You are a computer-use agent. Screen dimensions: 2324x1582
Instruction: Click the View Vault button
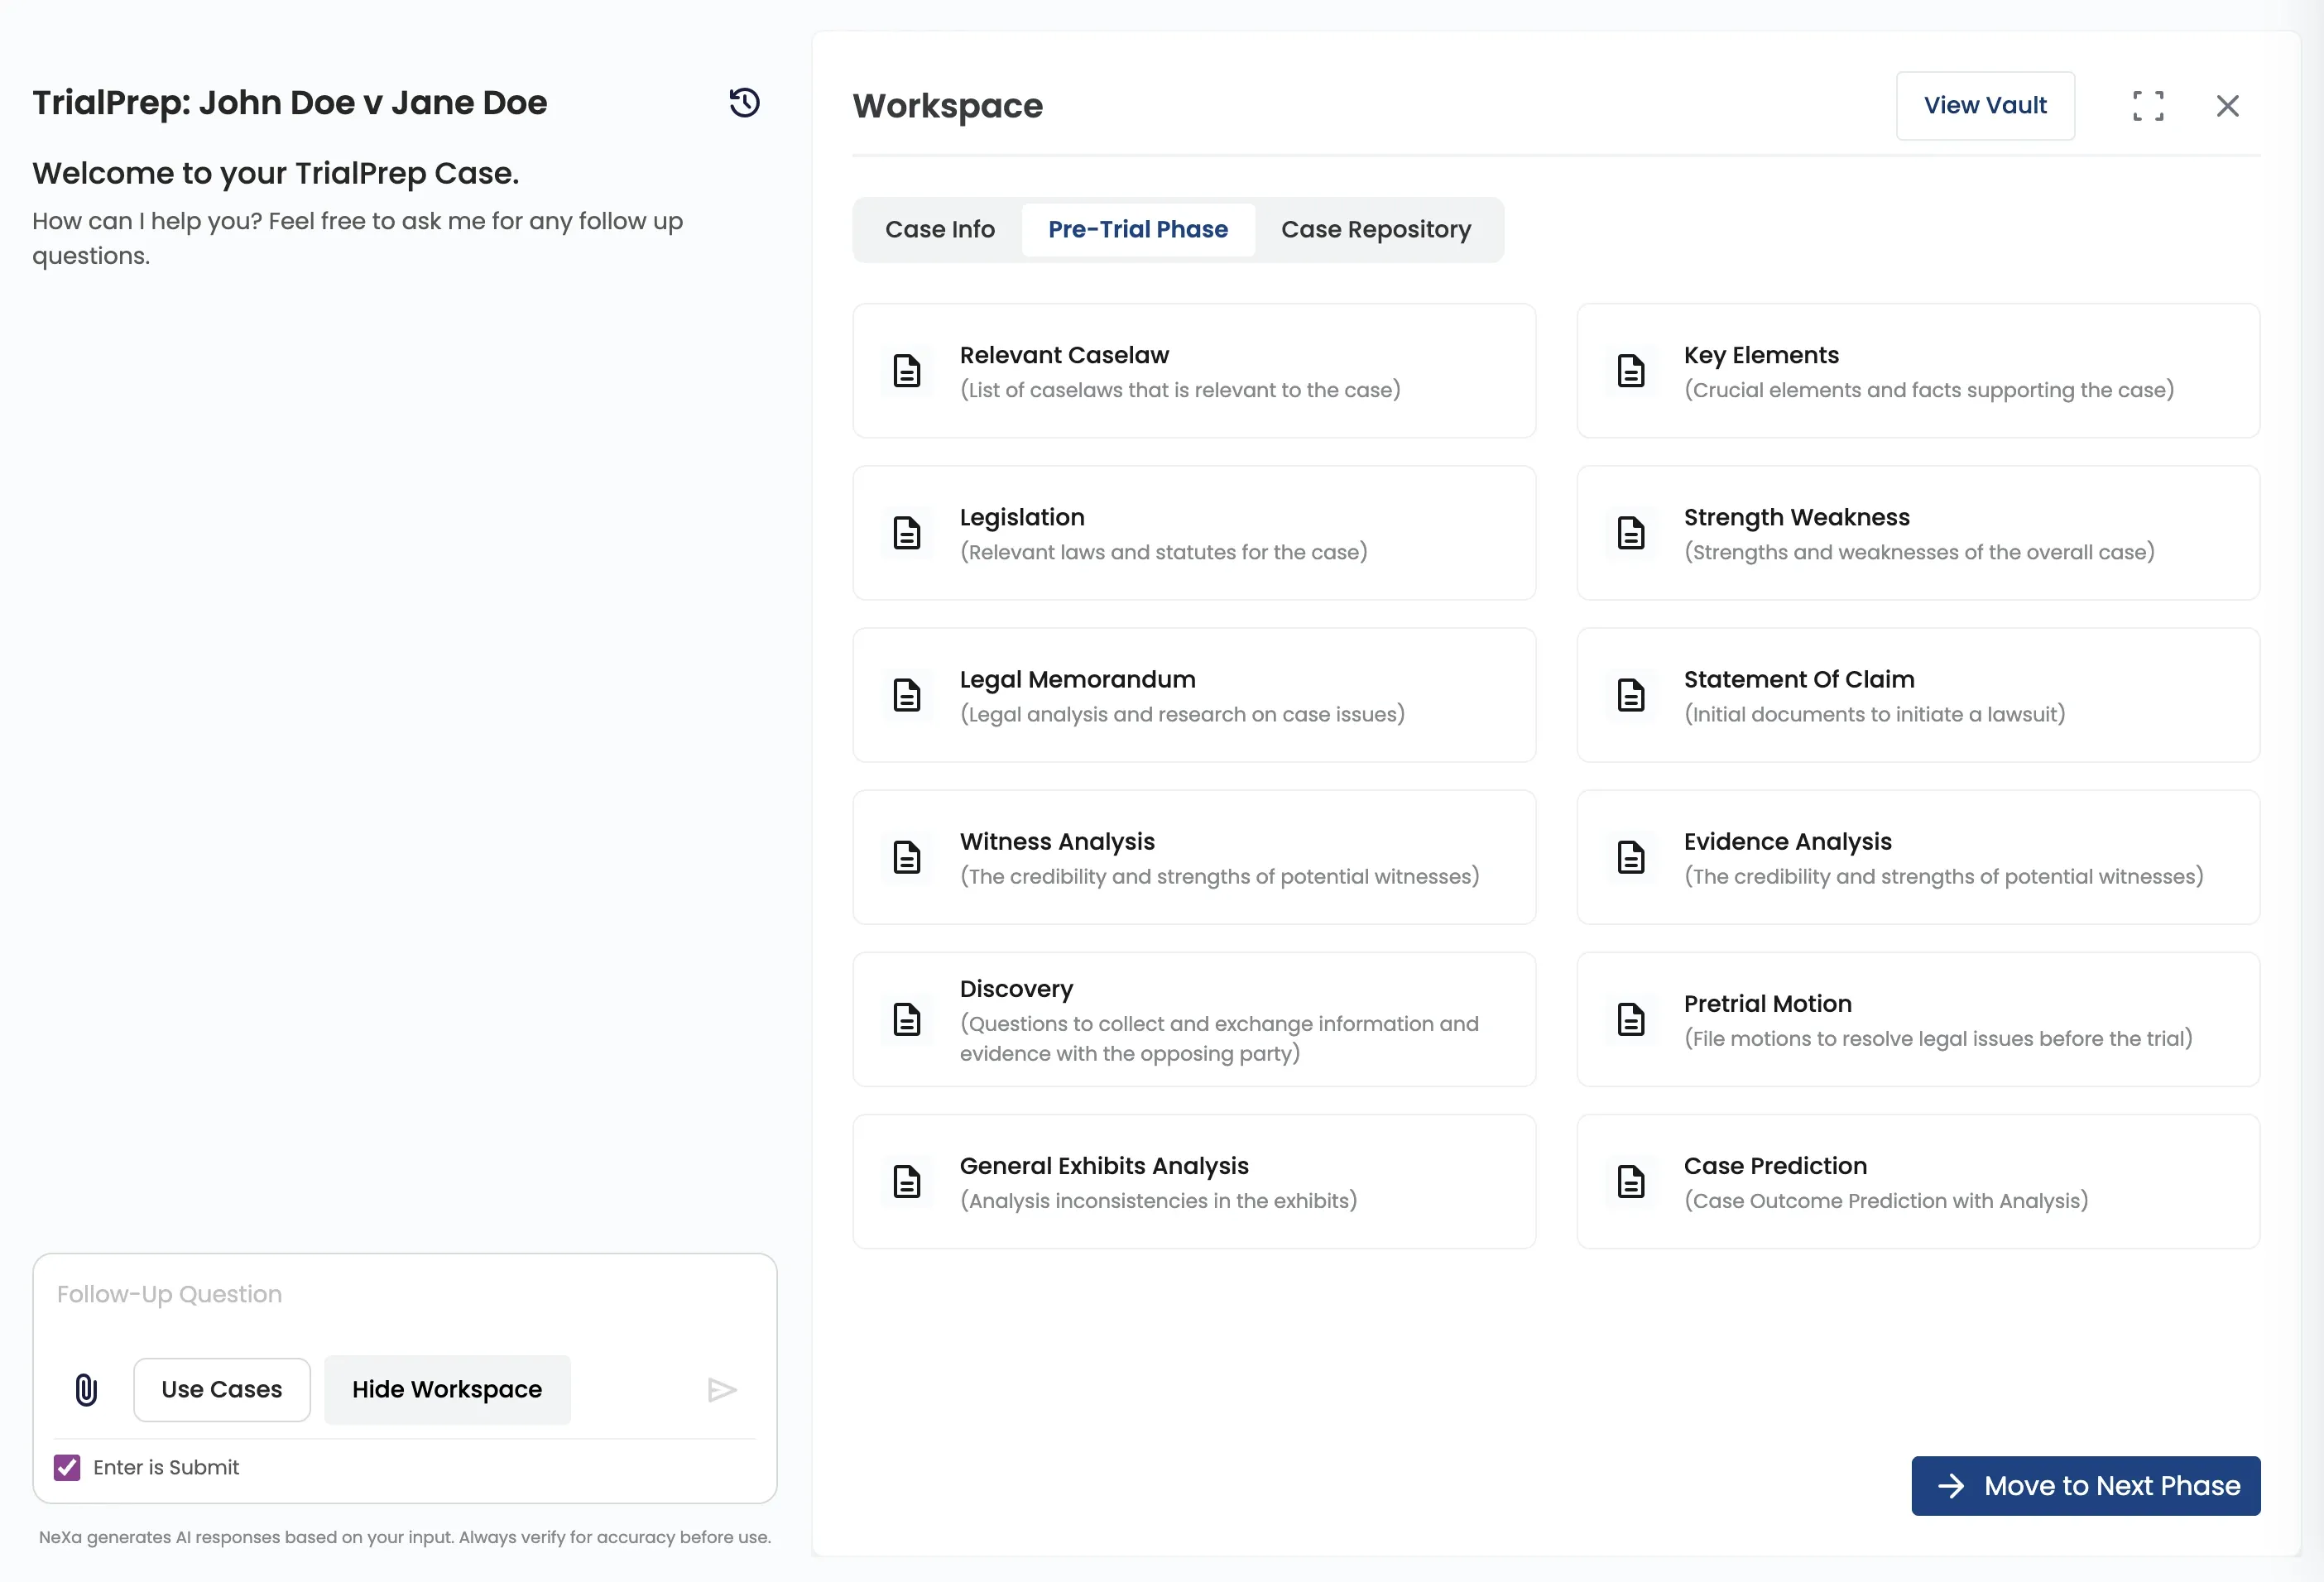pyautogui.click(x=1984, y=106)
